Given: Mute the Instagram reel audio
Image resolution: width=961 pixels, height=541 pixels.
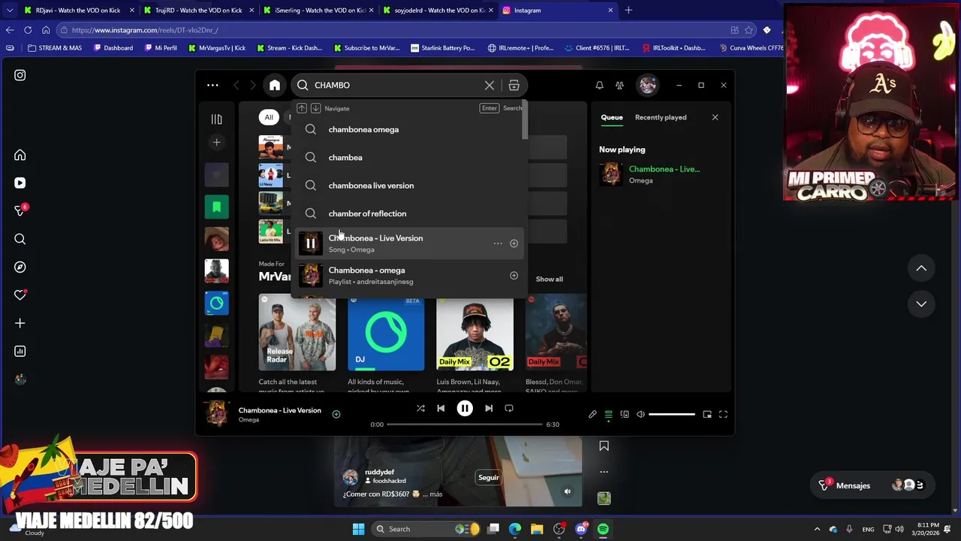Looking at the screenshot, I should click(x=567, y=491).
